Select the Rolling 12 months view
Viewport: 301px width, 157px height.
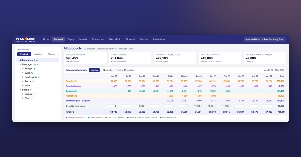point(125,70)
